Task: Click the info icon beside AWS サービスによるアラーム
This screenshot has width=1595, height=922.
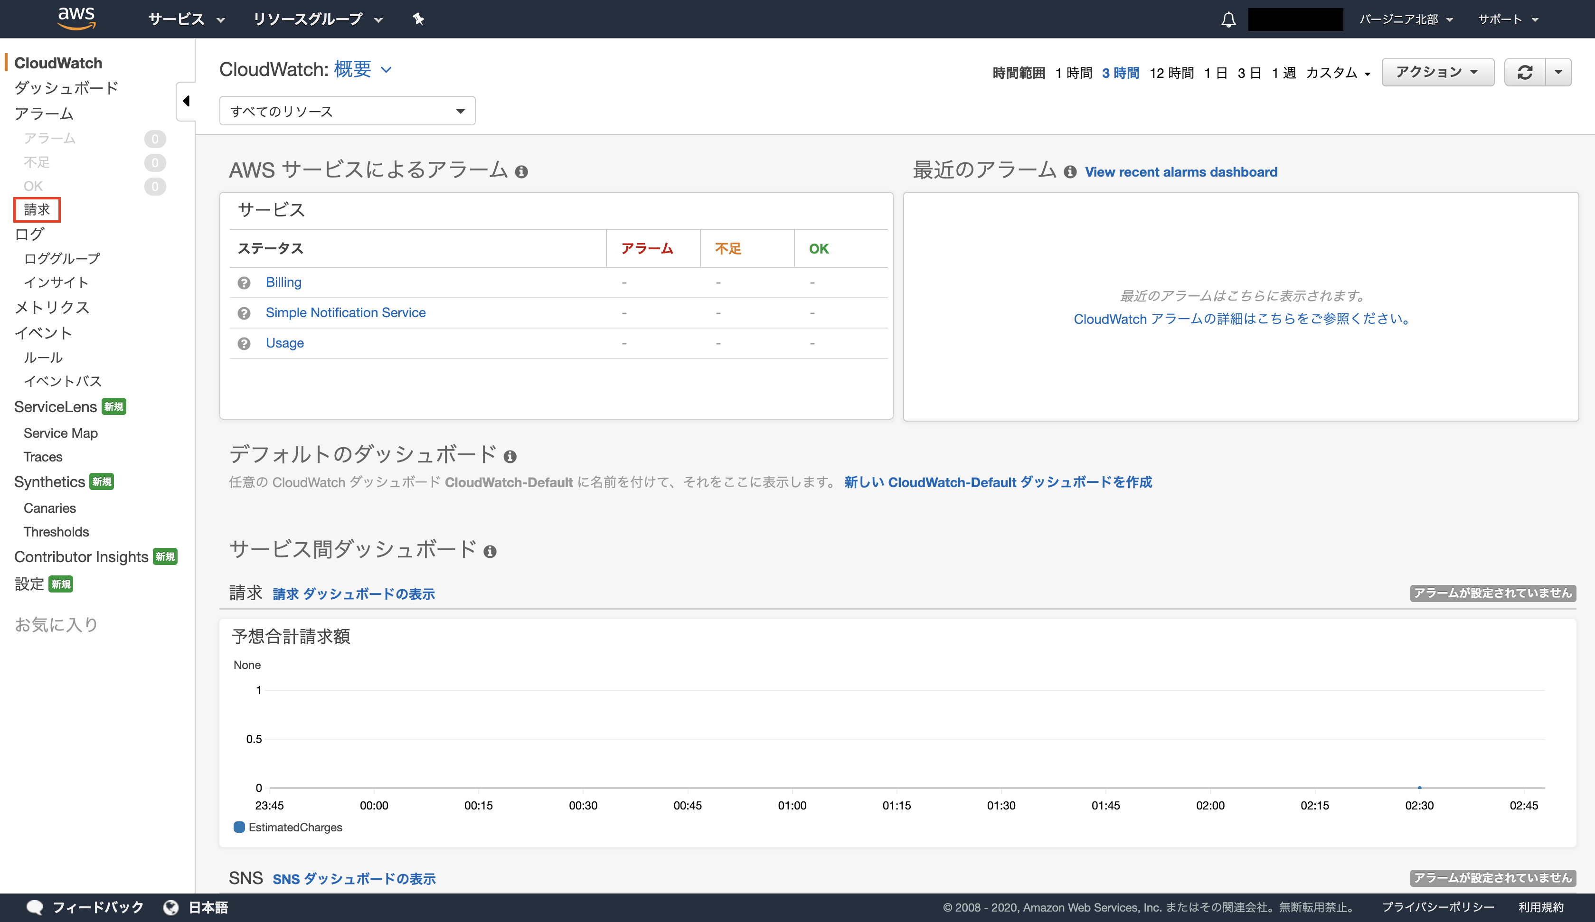Action: (522, 171)
